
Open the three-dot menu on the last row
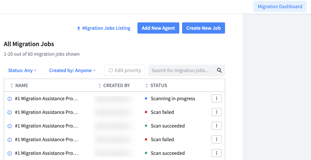point(217,153)
